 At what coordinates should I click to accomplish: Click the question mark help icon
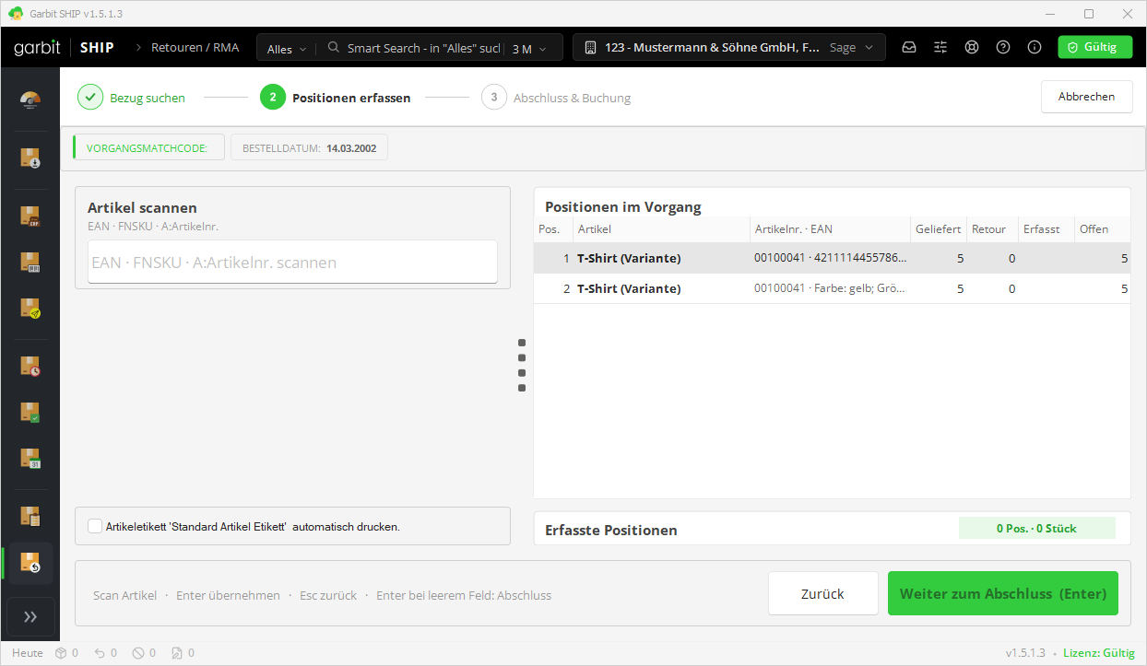(1003, 47)
